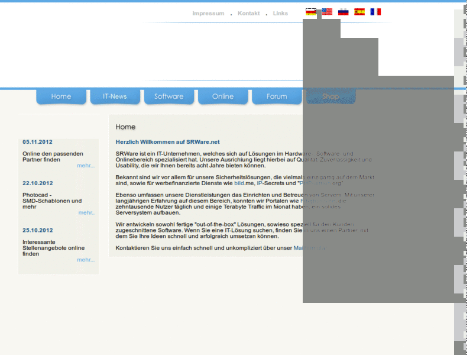This screenshot has width=473, height=355.
Task: Click the 'Home' page title in content area
Action: (x=125, y=127)
